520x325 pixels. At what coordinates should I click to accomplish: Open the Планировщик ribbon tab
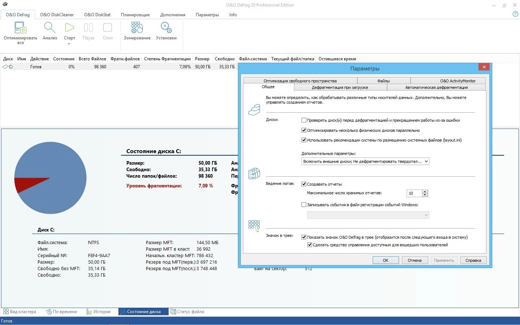click(135, 15)
